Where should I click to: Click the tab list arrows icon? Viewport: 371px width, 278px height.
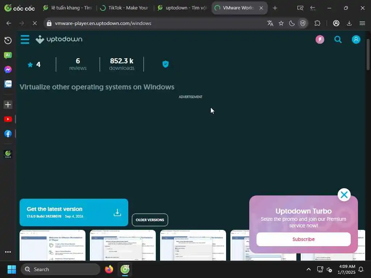click(313, 8)
